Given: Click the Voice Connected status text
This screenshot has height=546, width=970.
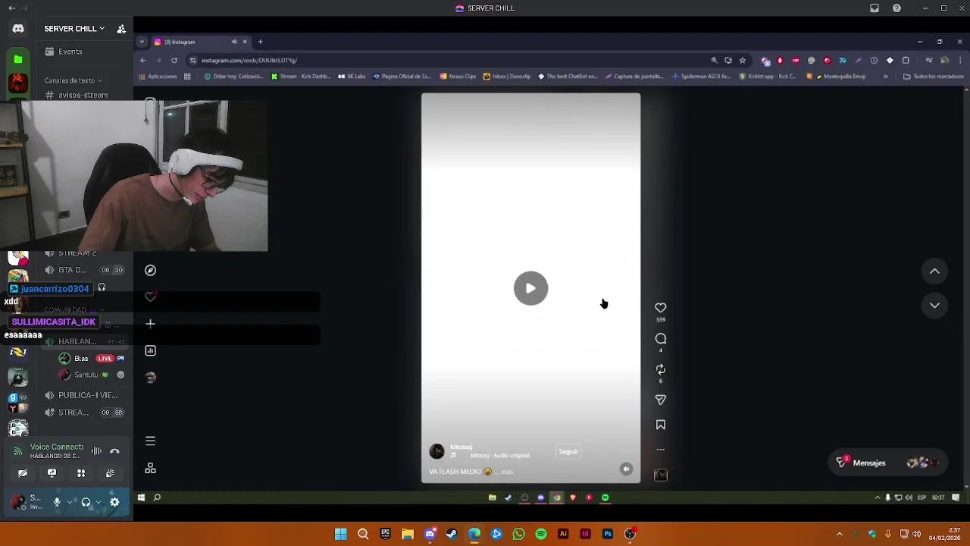Looking at the screenshot, I should click(57, 447).
